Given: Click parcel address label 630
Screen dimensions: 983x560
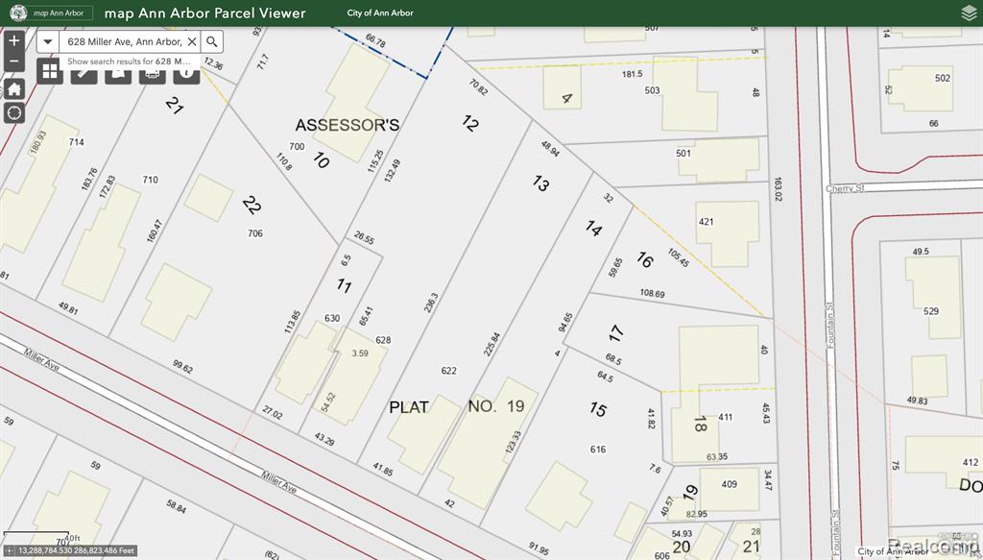Looking at the screenshot, I should pos(332,318).
